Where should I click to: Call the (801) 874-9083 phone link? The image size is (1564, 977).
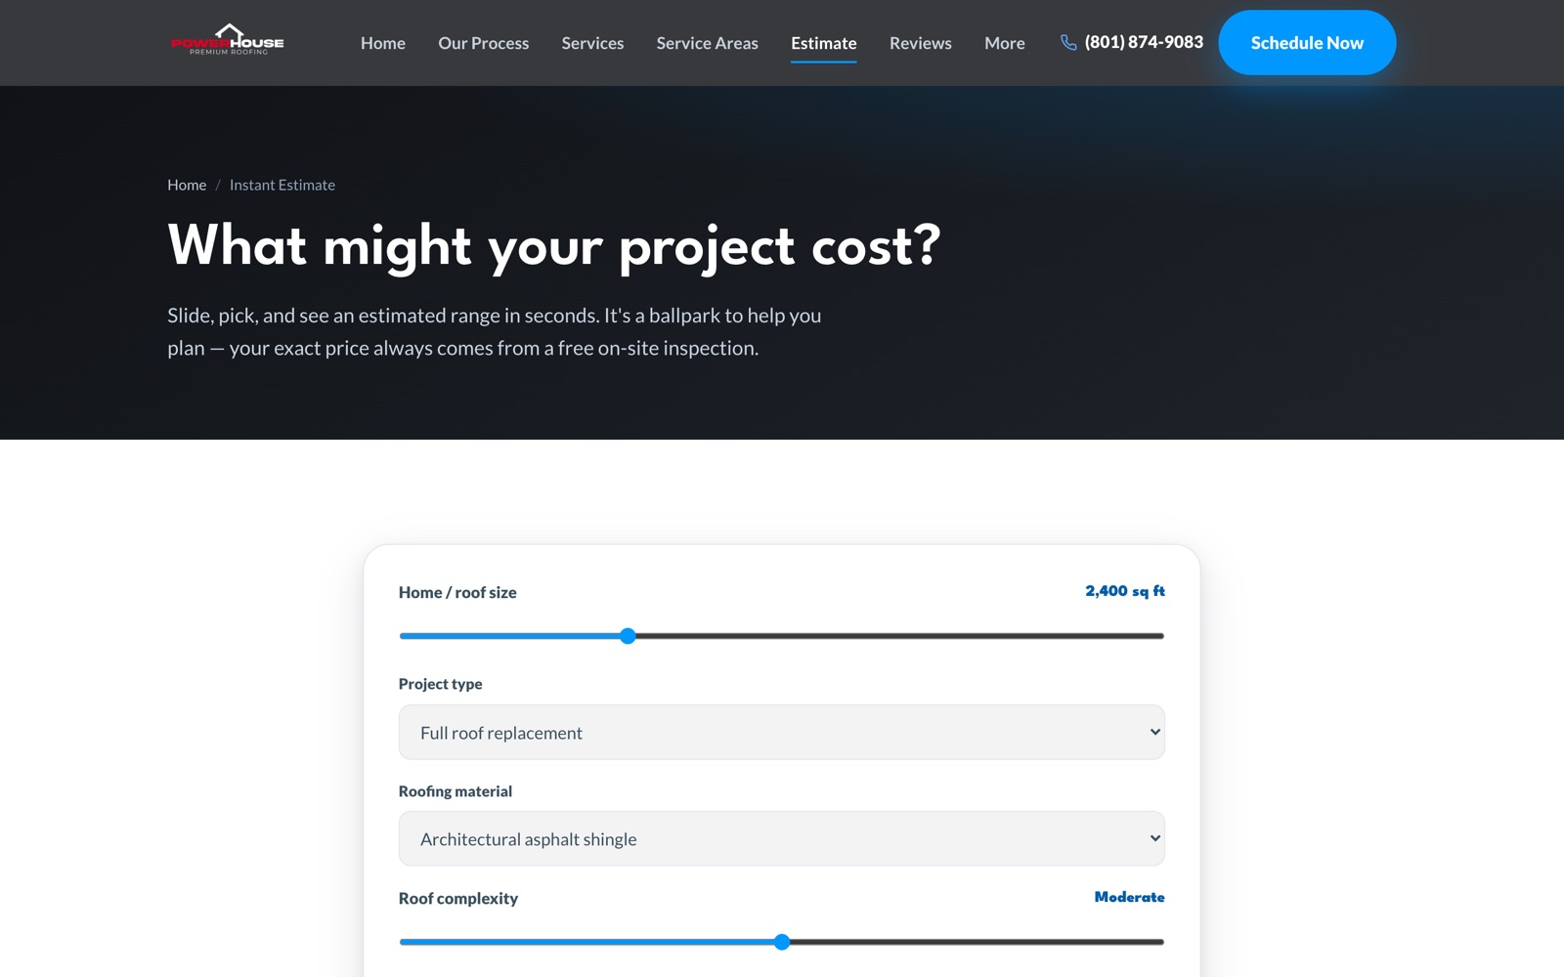click(1144, 42)
